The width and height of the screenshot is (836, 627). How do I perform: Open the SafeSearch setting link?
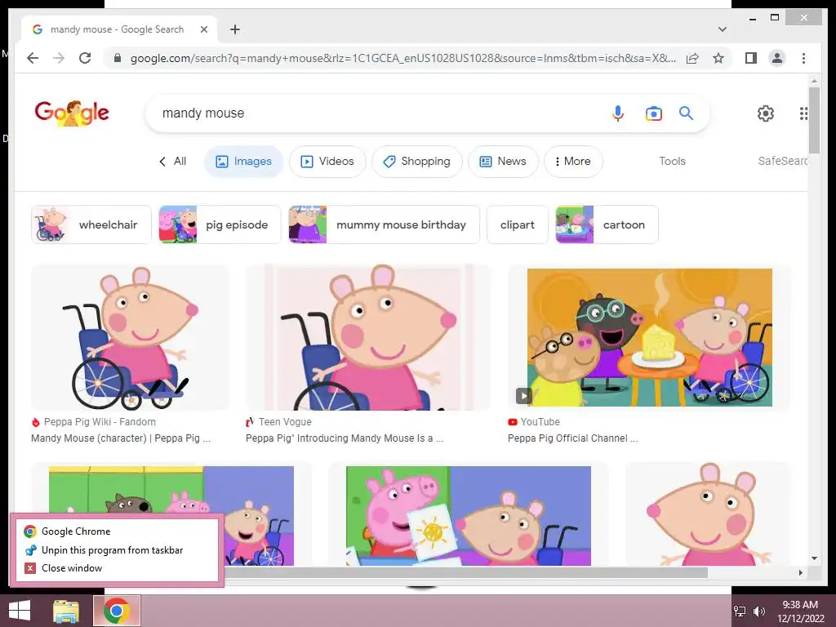(782, 161)
